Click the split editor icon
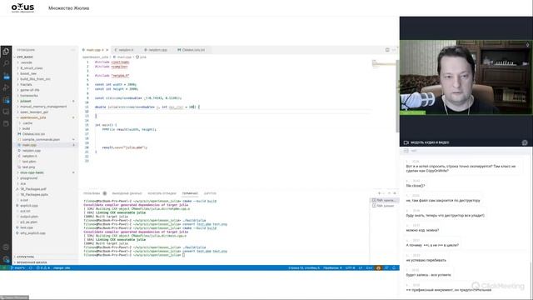533x300 pixels. coord(387,50)
